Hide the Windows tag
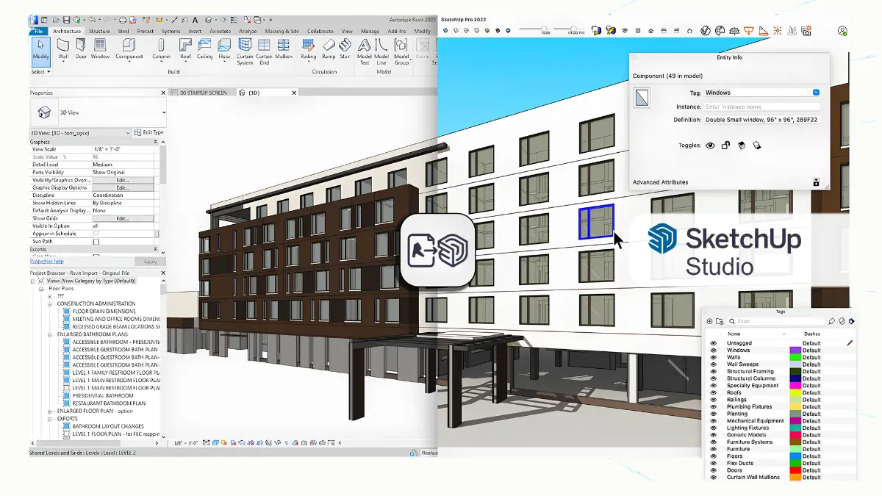The image size is (882, 496). [x=712, y=350]
